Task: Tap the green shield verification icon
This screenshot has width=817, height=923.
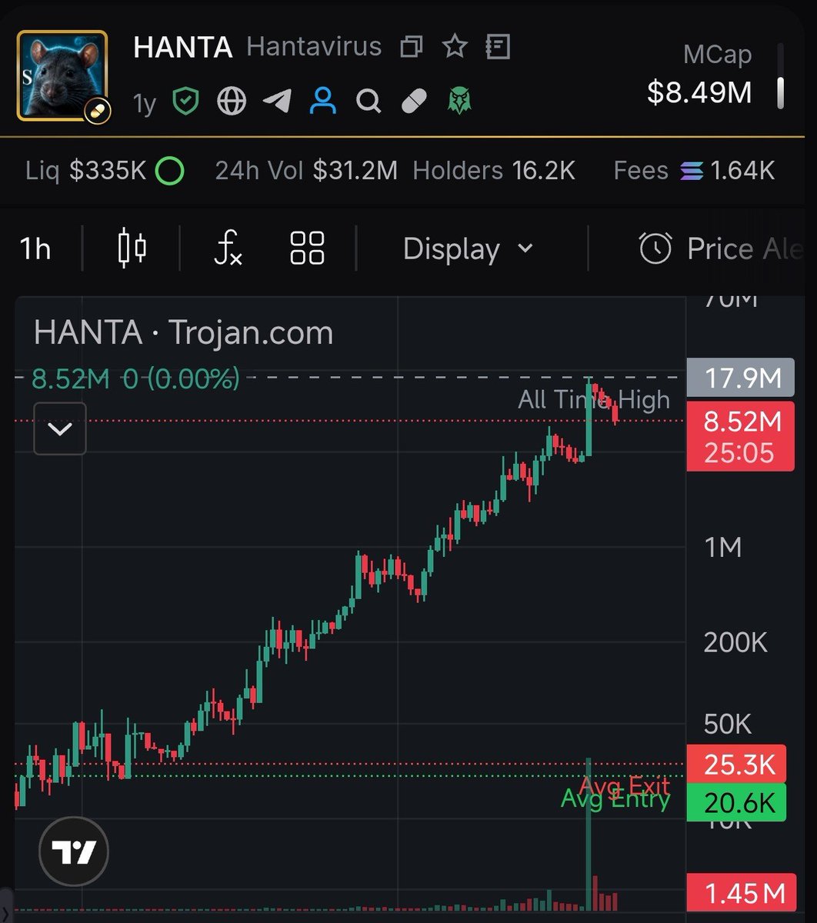Action: (185, 101)
